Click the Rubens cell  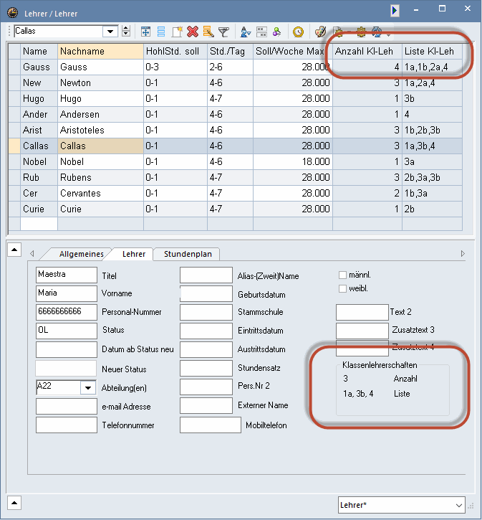[x=101, y=178]
